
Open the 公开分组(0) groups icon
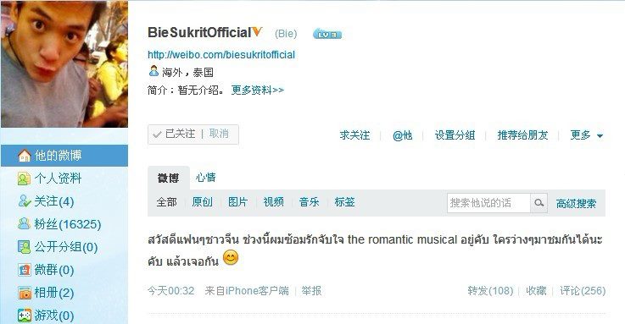[24, 247]
